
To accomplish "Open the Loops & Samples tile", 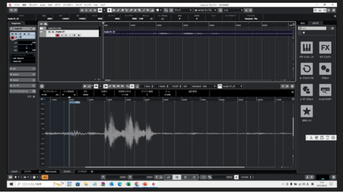I will pyautogui.click(x=307, y=69).
